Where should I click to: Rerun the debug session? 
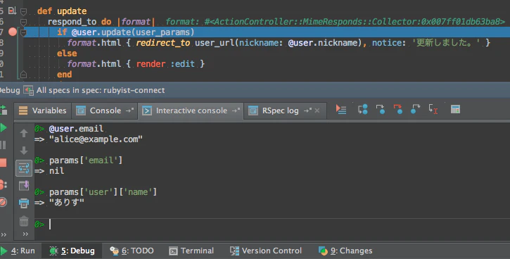tap(4, 110)
